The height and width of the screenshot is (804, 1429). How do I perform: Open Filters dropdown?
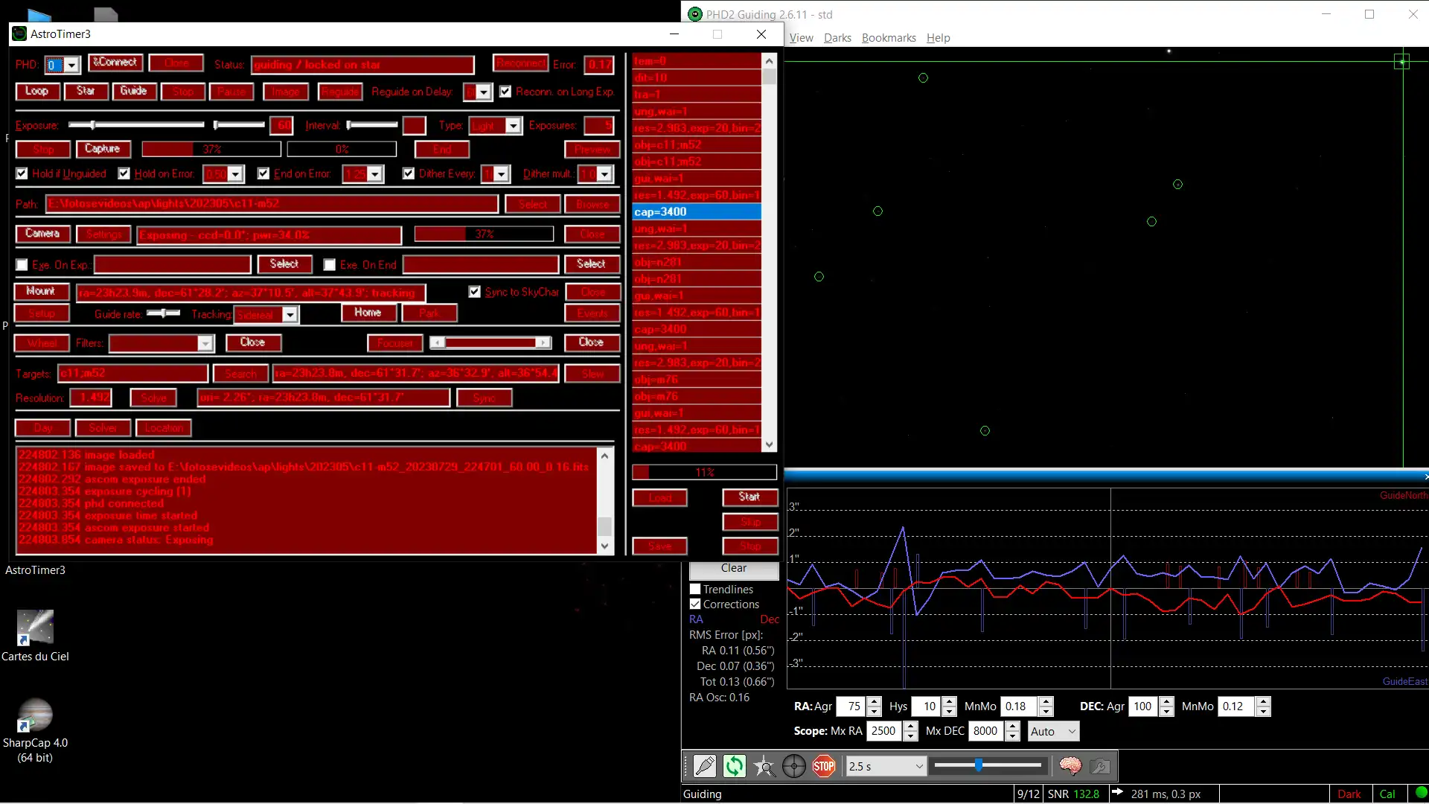pos(205,343)
